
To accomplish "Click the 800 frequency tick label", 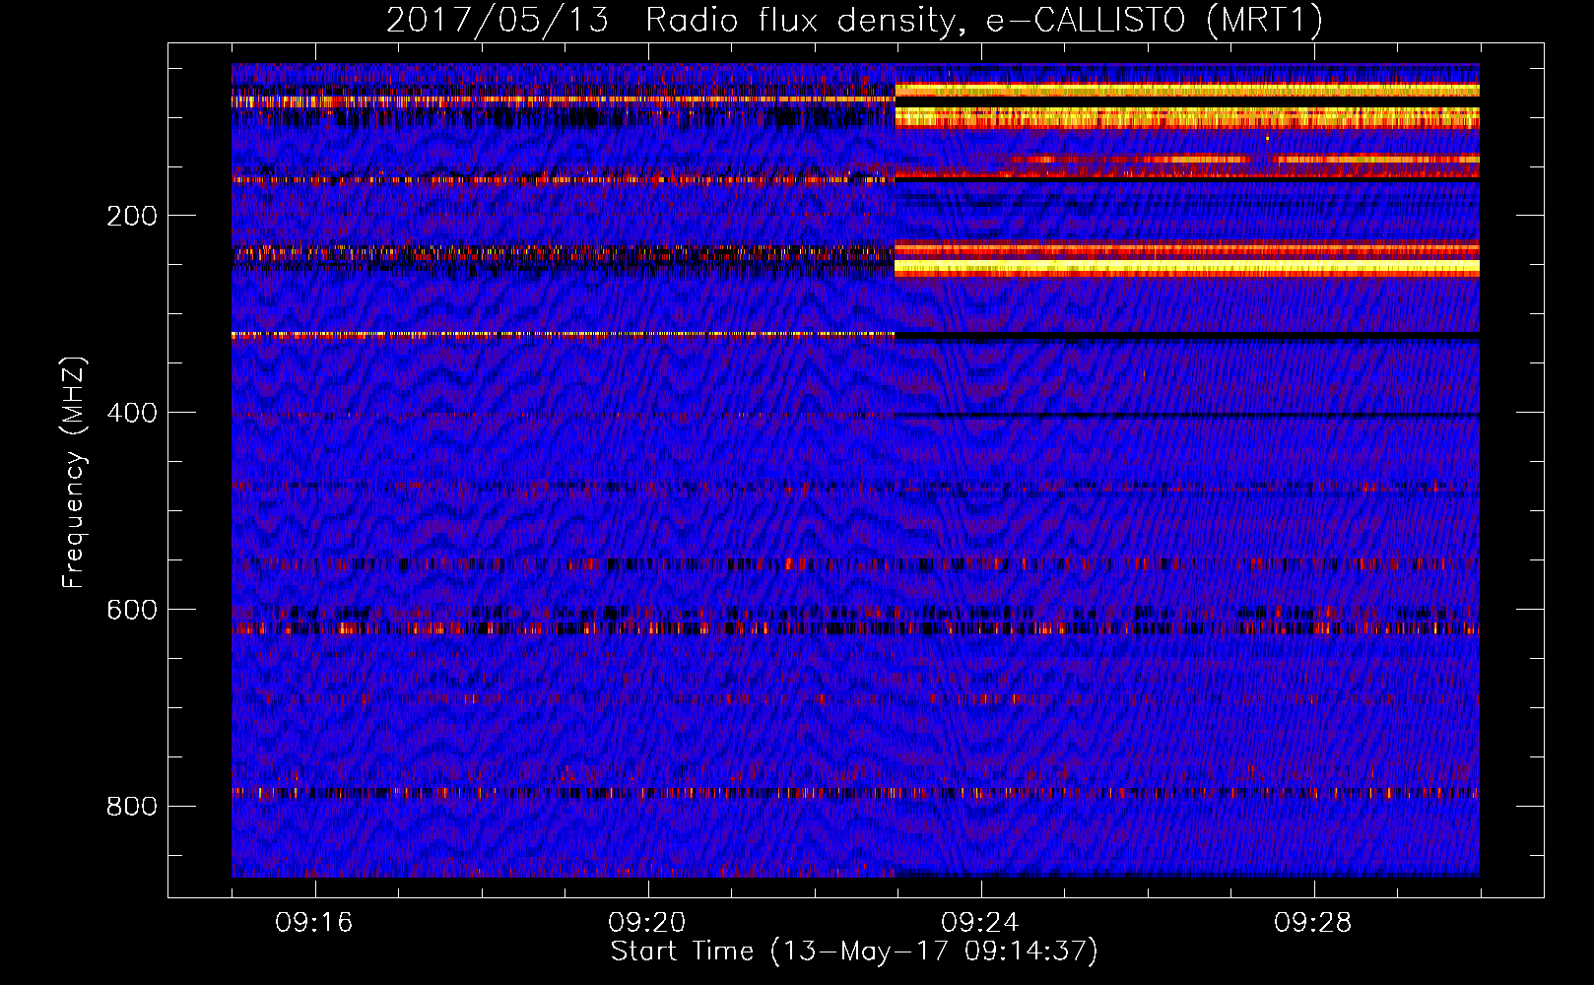I will (x=132, y=807).
